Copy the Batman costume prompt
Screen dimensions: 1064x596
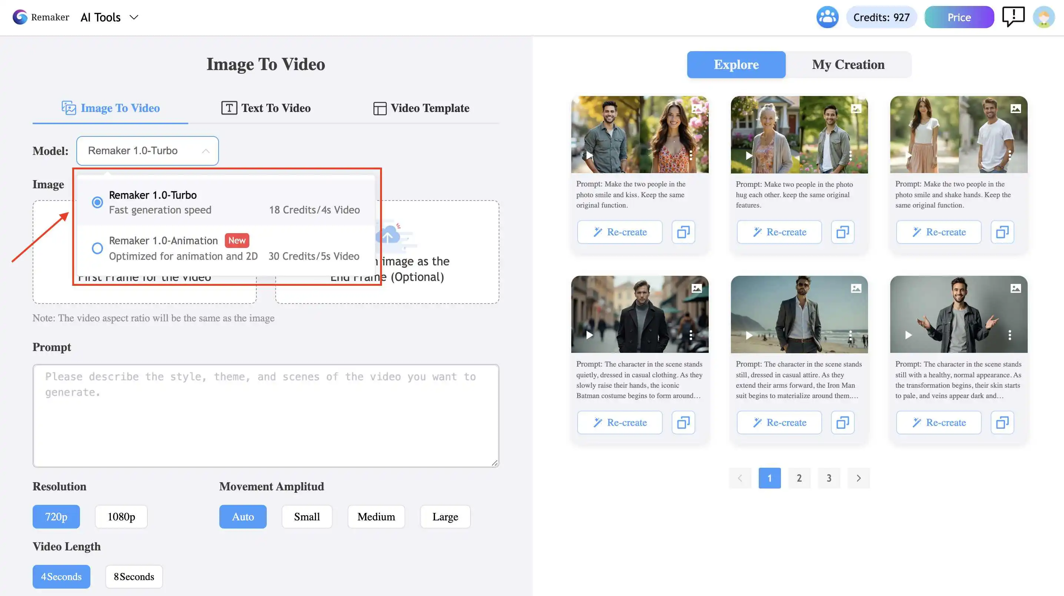683,423
